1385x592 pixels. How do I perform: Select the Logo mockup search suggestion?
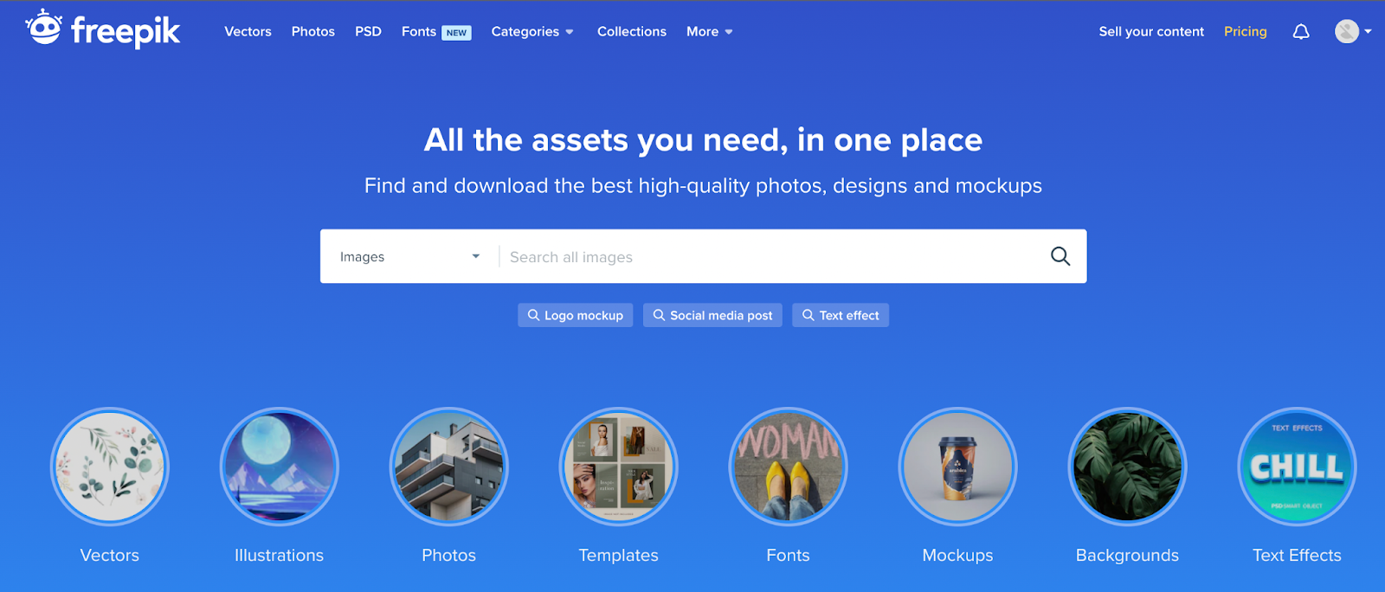[576, 315]
